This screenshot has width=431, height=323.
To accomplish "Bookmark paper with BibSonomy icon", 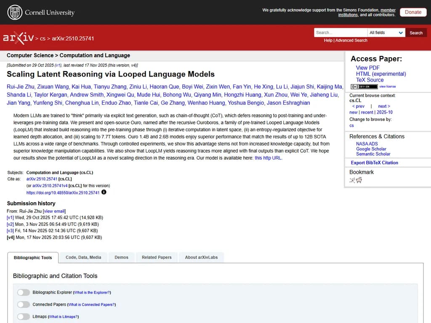I will pyautogui.click(x=352, y=180).
